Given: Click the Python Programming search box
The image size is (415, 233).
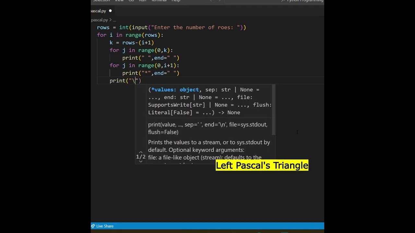Looking at the screenshot, I should pyautogui.click(x=274, y=1).
